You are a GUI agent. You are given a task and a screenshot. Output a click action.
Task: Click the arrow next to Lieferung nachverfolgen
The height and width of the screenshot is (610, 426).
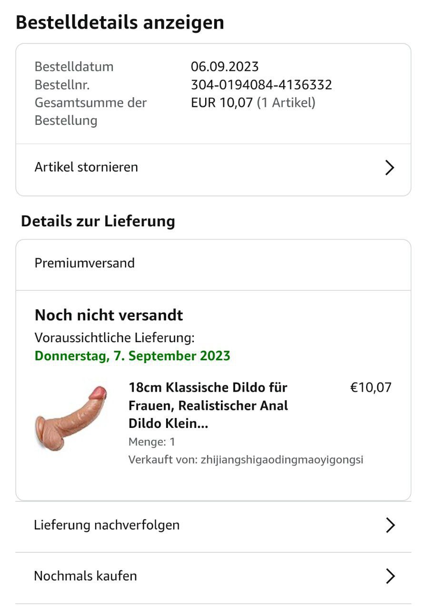point(390,525)
